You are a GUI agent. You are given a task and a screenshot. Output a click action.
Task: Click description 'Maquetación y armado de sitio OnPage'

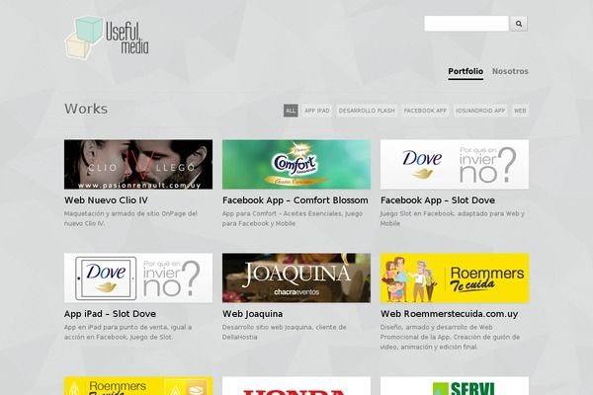[130, 218]
